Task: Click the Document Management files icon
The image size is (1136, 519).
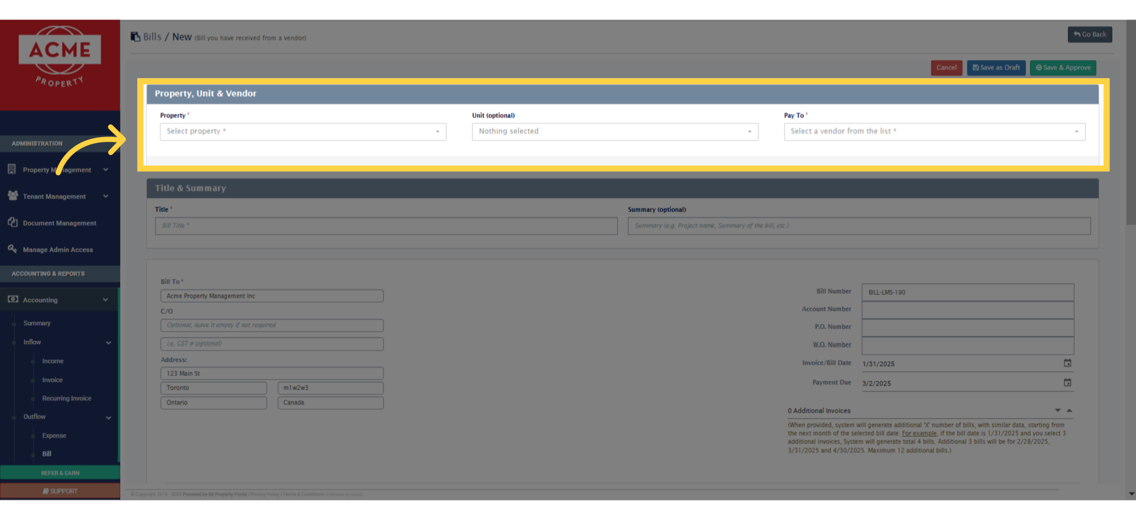Action: click(12, 222)
